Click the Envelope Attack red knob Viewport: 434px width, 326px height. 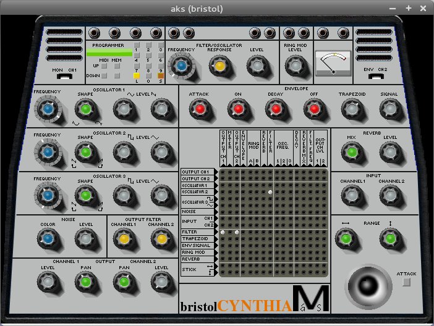pos(200,109)
